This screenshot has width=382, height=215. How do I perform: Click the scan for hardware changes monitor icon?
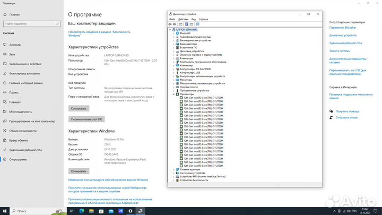point(197,24)
